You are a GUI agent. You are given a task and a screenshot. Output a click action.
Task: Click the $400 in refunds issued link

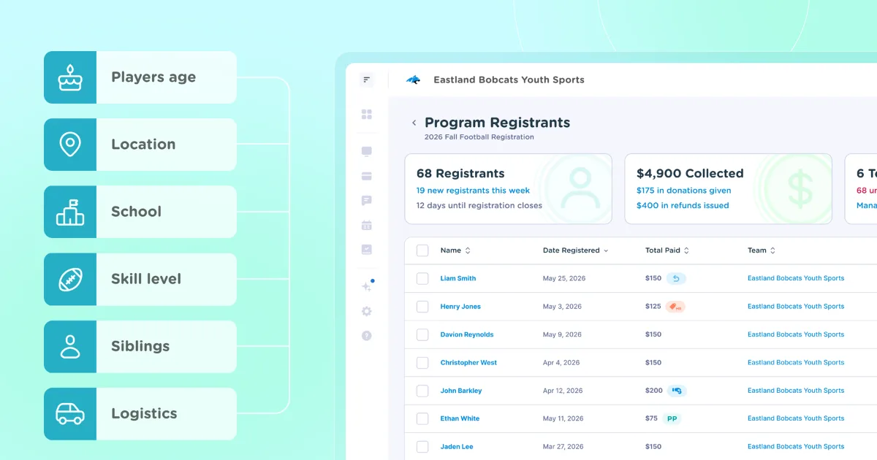tap(683, 206)
